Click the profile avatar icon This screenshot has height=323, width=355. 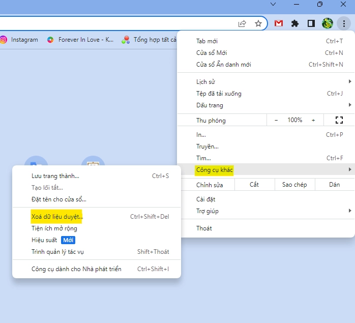click(x=328, y=23)
